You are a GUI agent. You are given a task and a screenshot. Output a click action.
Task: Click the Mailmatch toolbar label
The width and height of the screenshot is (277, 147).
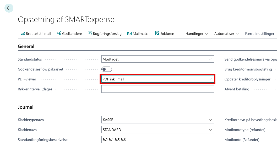(141, 34)
